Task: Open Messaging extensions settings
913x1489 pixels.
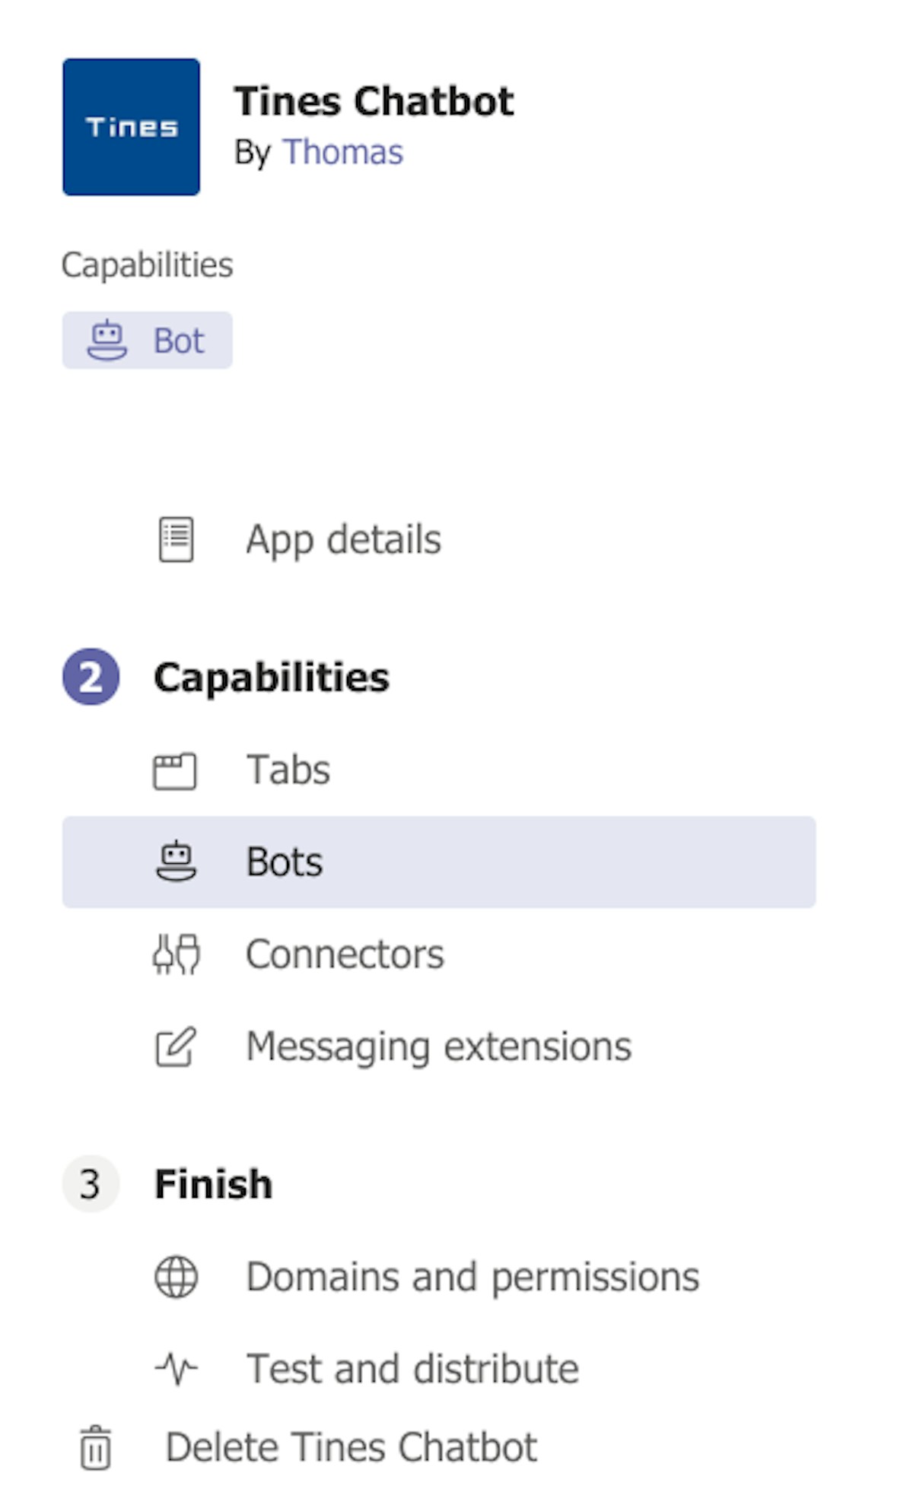Action: pyautogui.click(x=438, y=1046)
